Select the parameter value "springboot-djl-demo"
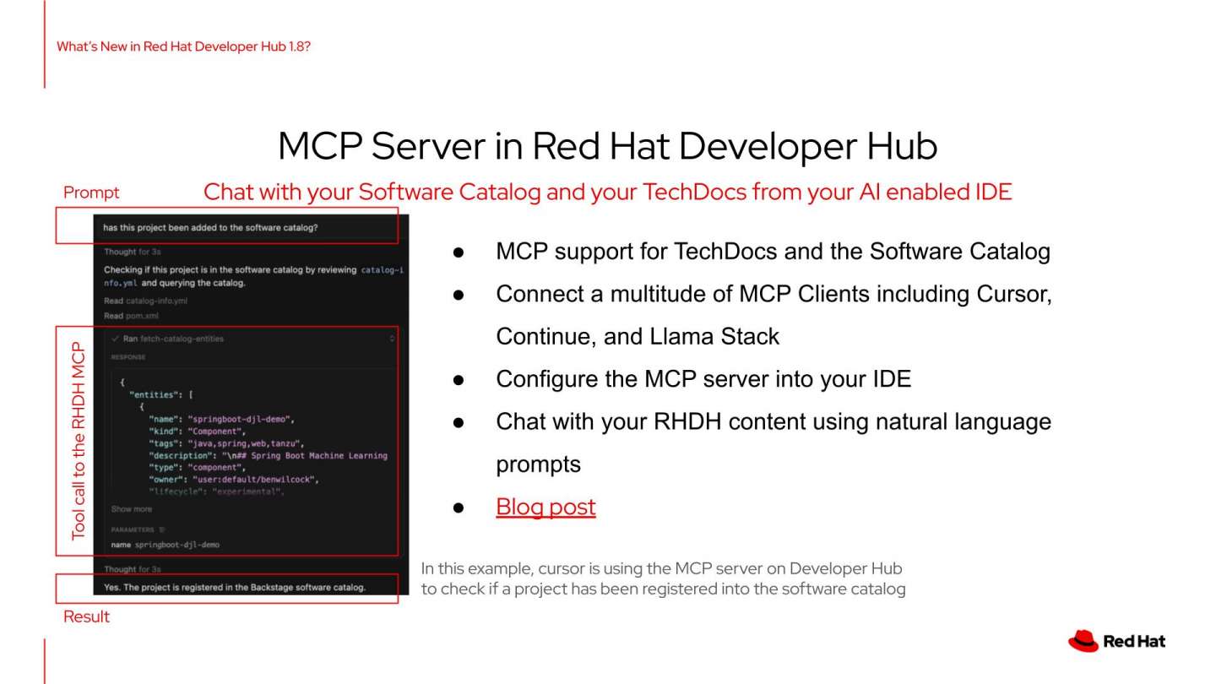 click(175, 545)
